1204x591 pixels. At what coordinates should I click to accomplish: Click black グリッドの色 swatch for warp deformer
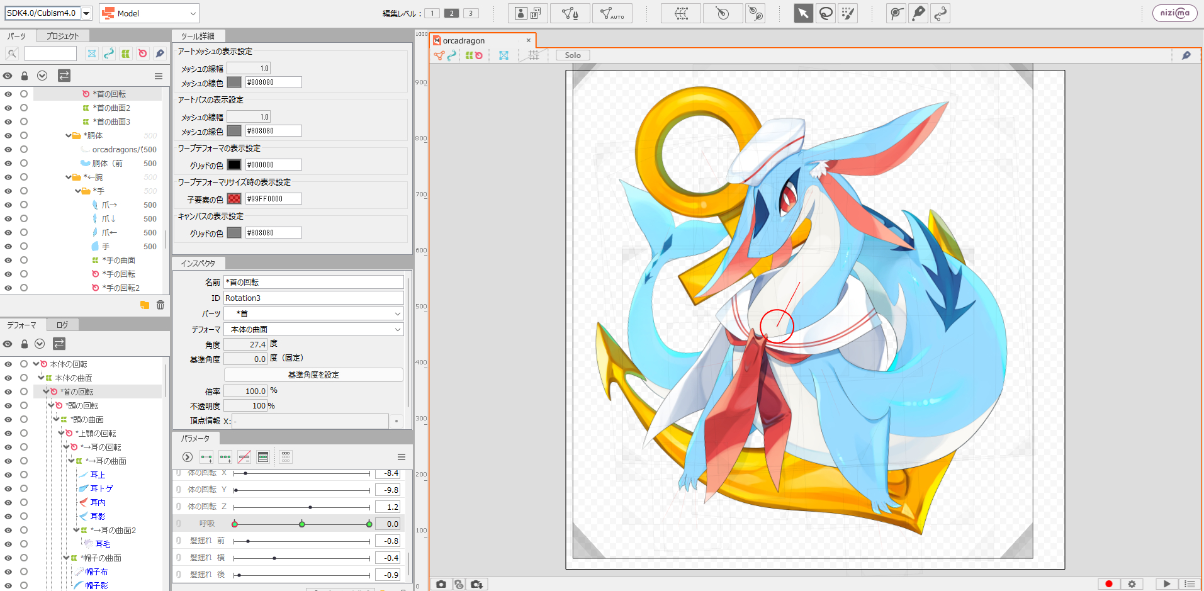[x=234, y=165]
